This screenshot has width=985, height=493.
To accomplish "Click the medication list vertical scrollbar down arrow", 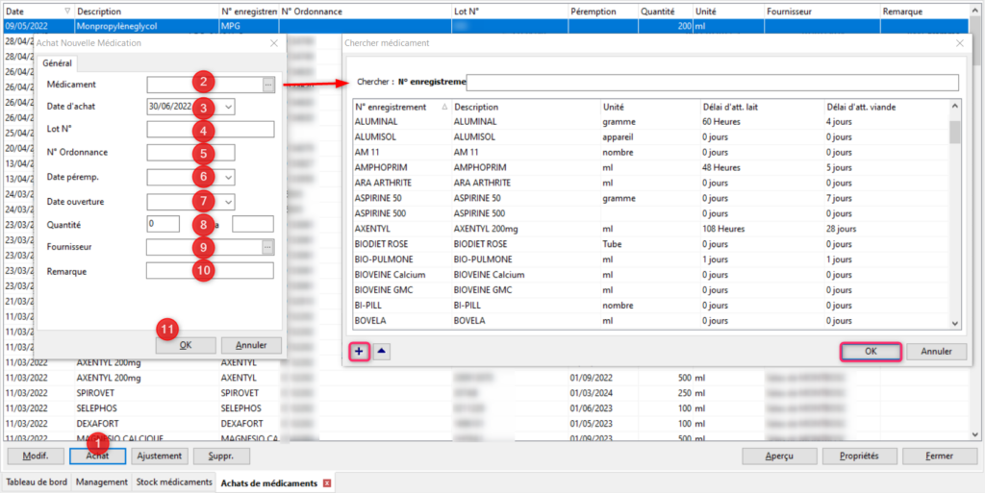I will pos(955,324).
